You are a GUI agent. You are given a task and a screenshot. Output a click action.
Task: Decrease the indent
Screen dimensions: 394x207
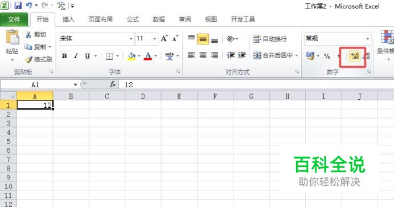click(231, 55)
